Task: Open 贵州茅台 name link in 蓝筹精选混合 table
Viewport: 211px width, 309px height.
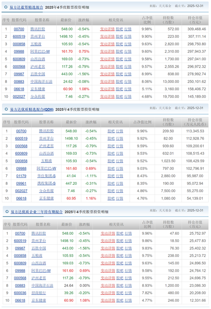Action: (38, 37)
